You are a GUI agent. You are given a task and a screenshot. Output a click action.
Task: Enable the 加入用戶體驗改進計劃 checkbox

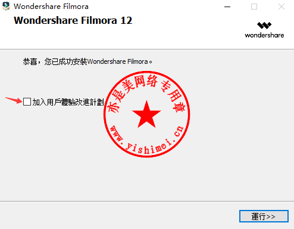coord(27,101)
